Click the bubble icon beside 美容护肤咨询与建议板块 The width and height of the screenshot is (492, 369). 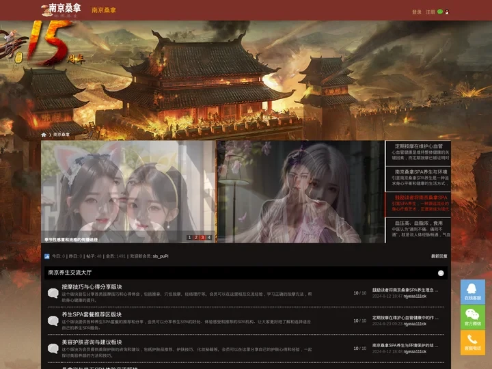coord(53,348)
